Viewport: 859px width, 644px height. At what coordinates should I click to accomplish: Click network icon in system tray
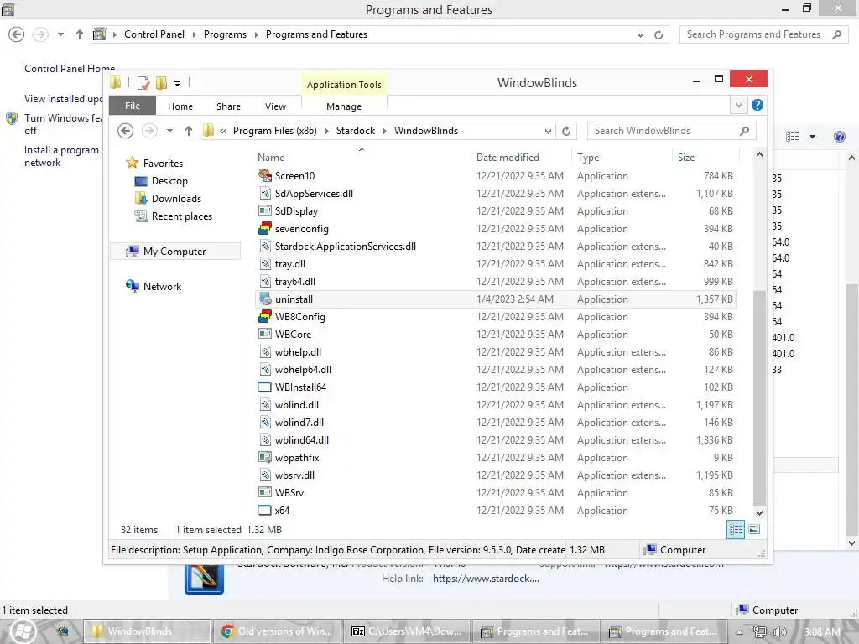point(760,632)
